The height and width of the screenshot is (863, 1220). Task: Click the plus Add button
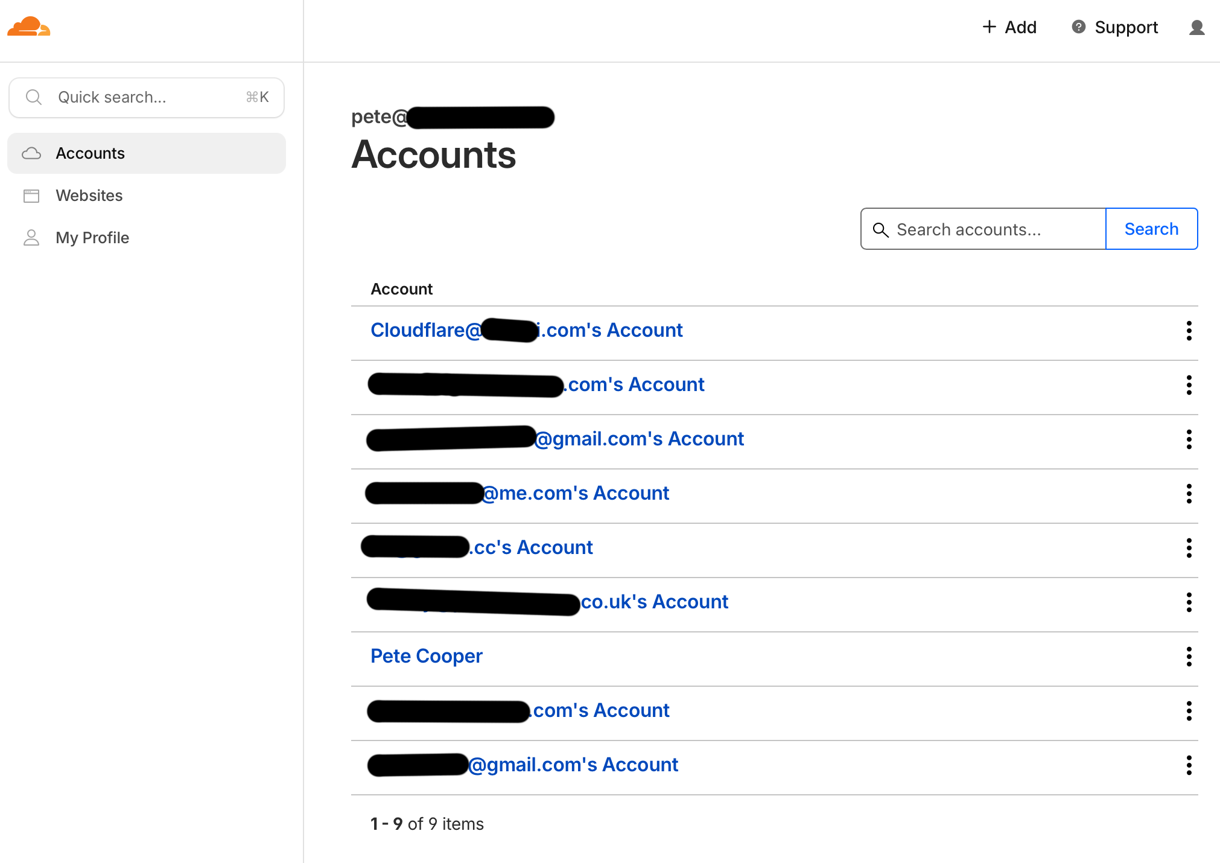click(x=1009, y=27)
